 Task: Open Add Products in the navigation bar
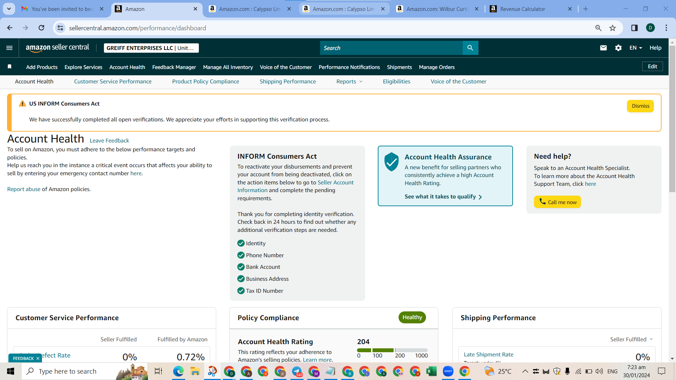(x=42, y=67)
